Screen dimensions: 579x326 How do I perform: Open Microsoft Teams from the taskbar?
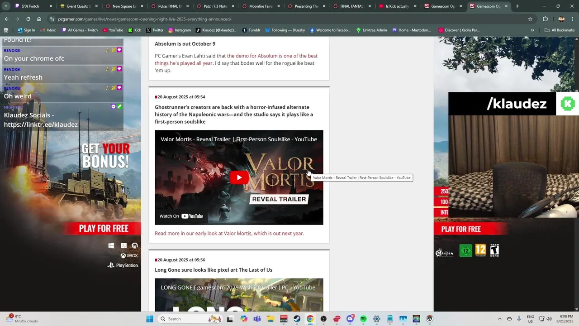click(x=257, y=319)
